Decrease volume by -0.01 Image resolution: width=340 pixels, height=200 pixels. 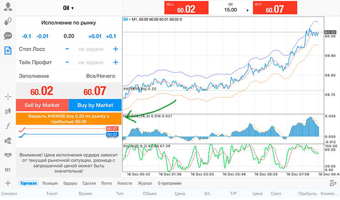(x=42, y=36)
